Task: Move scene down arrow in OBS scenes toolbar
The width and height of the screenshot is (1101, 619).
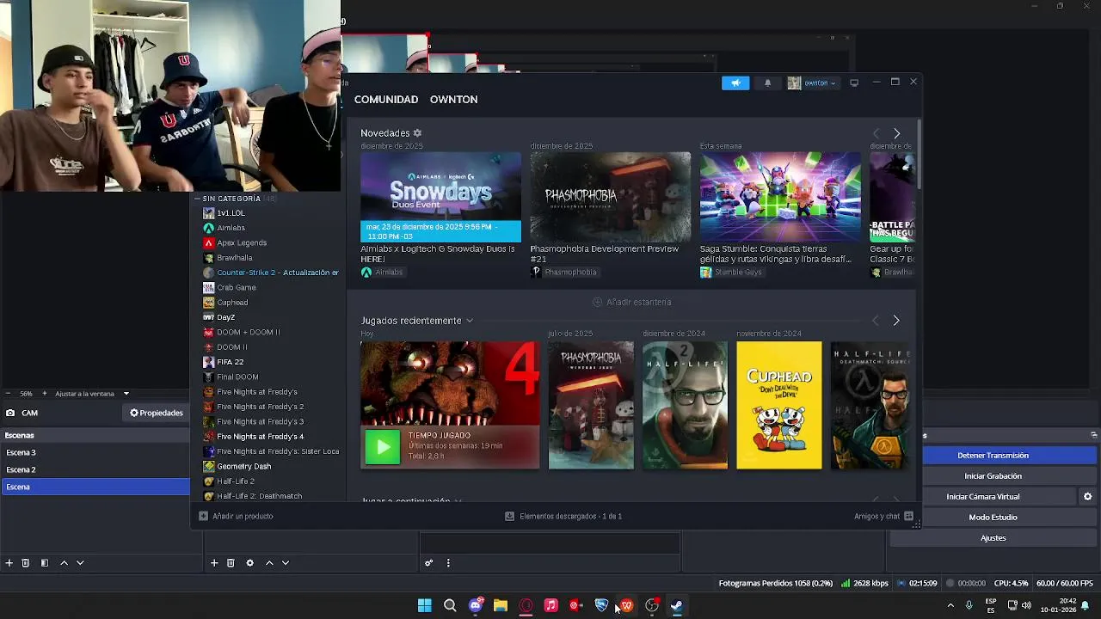Action: click(80, 563)
